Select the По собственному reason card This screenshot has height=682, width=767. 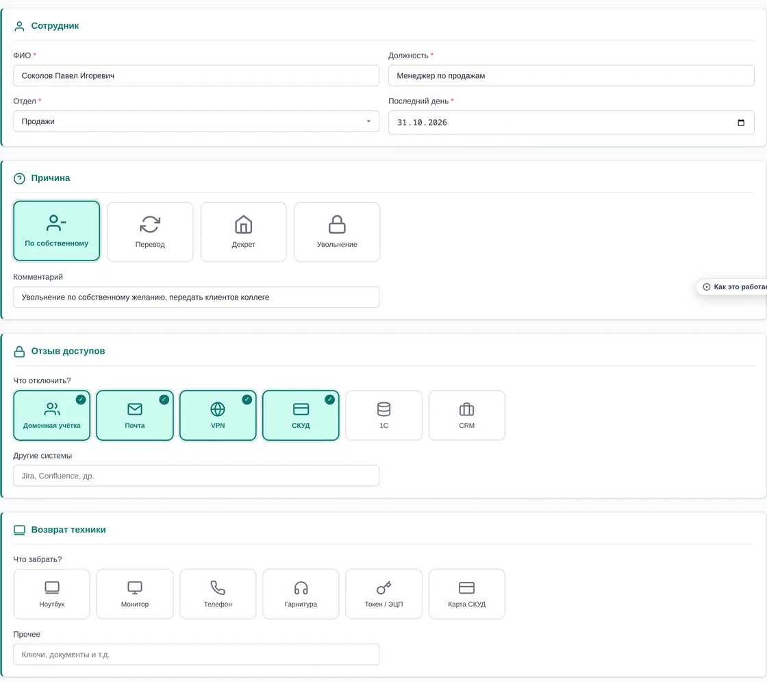pos(57,230)
